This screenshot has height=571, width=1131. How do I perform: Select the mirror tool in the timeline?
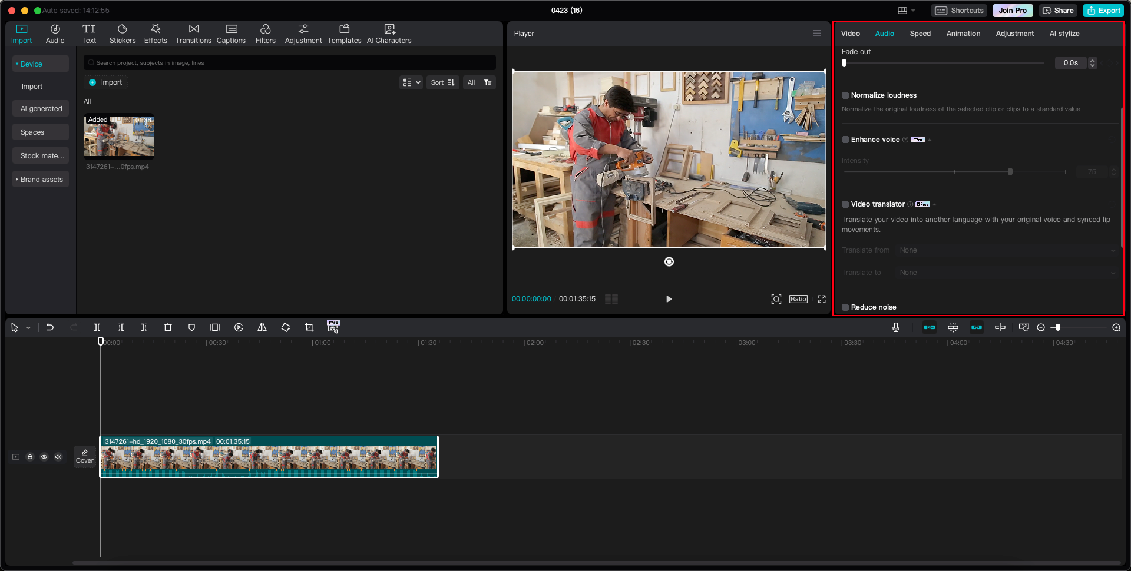(262, 327)
